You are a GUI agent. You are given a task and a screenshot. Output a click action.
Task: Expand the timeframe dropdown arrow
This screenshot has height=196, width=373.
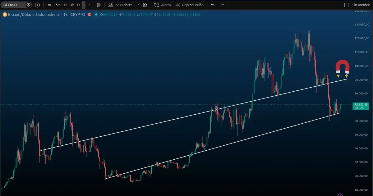pyautogui.click(x=89, y=5)
